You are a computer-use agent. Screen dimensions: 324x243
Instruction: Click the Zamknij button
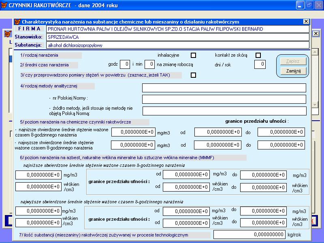[x=293, y=71]
